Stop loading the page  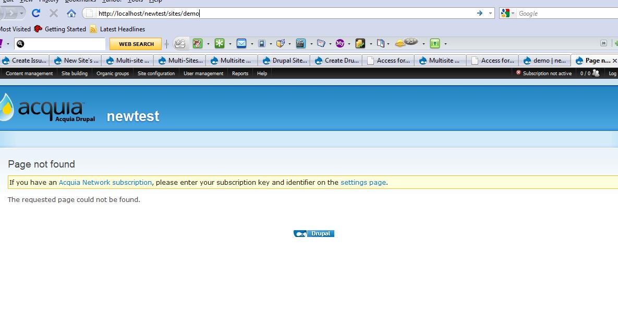click(x=53, y=13)
